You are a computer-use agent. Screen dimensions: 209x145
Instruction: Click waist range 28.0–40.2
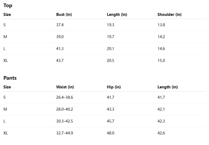[64, 109]
